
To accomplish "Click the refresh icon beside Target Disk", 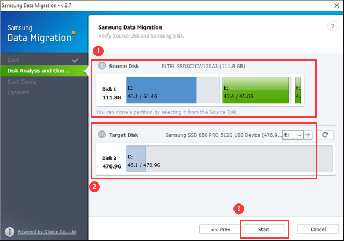I will [x=324, y=135].
